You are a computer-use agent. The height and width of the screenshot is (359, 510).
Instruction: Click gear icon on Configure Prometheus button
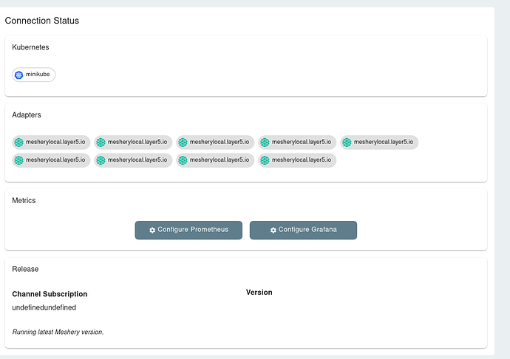(152, 230)
